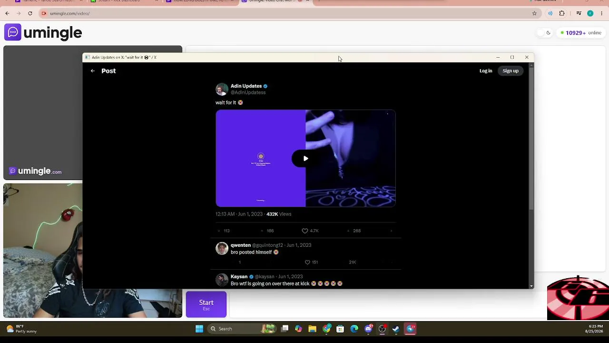The width and height of the screenshot is (609, 343).
Task: Click the 10929+ online counter
Action: [581, 33]
